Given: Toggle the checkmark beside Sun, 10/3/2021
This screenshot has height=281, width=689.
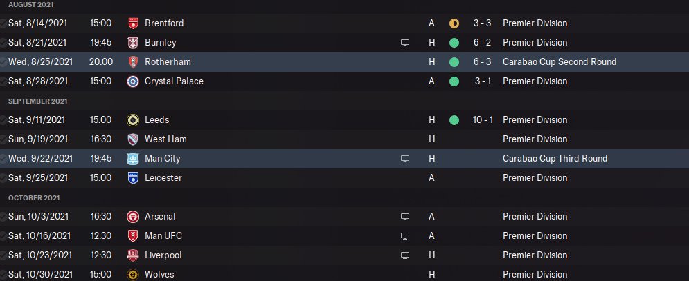Looking at the screenshot, I should (x=4, y=217).
